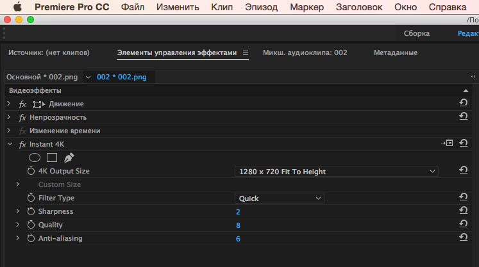Open the Окно menu
Screen dimensions: 479x267
[405, 7]
